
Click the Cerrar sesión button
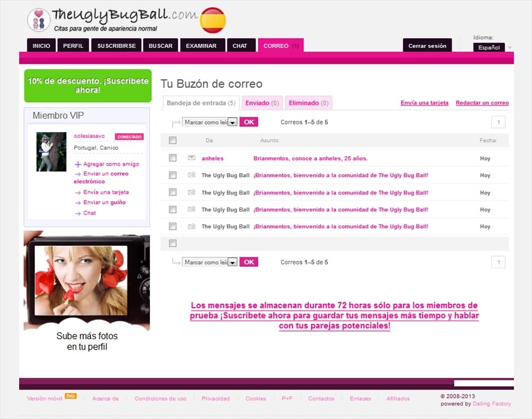tap(427, 45)
